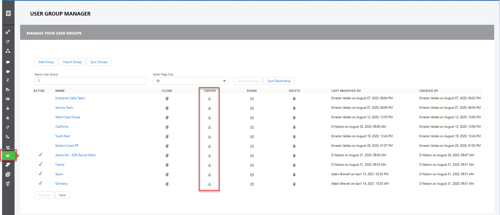Image resolution: width=500 pixels, height=215 pixels.
Task: Go to the Next page
Action: point(62,195)
